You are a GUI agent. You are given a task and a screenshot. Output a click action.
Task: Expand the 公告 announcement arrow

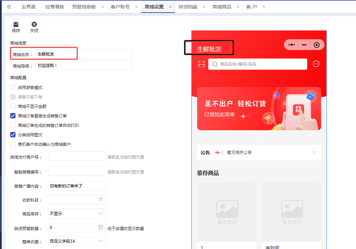(314, 153)
